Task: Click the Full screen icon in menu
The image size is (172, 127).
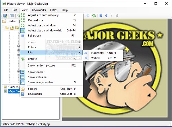Action: click(22, 36)
